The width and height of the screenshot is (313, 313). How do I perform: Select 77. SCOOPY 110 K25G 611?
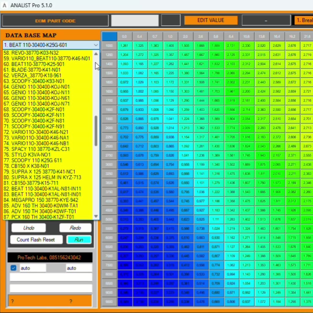(x=47, y=160)
